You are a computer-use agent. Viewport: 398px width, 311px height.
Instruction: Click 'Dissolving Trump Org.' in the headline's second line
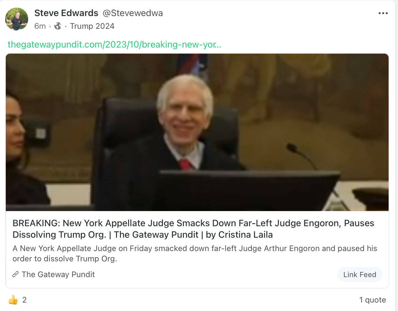pos(59,235)
